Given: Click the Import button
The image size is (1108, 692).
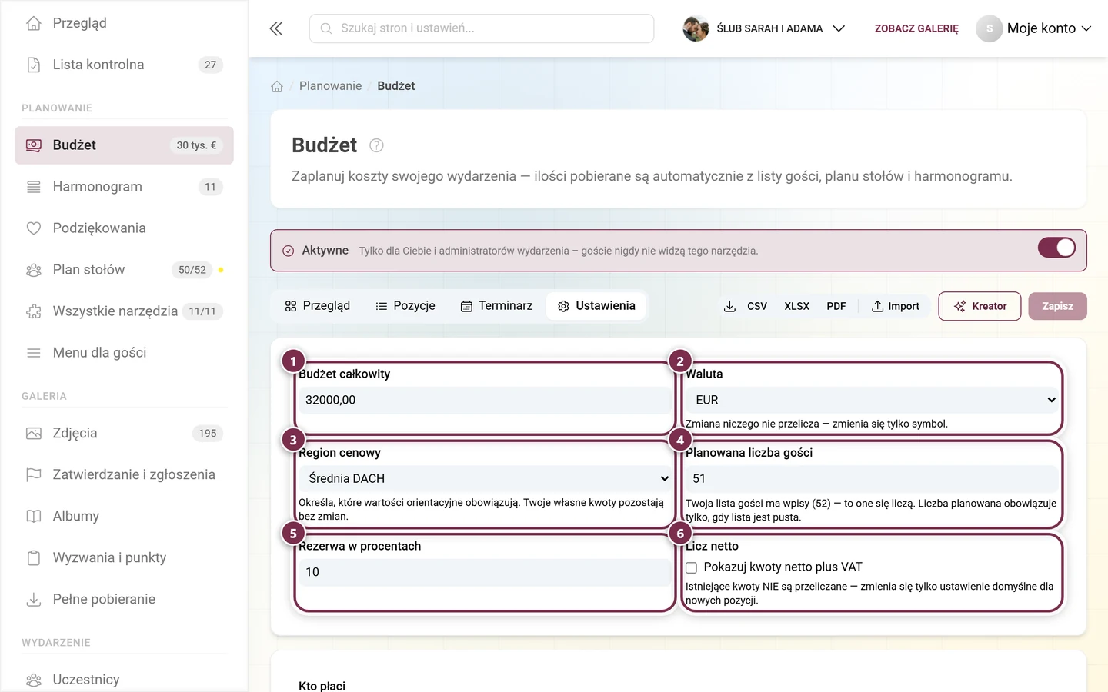Looking at the screenshot, I should (x=896, y=306).
